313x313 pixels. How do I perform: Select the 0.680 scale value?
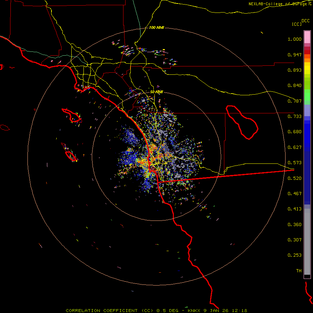pos(295,132)
